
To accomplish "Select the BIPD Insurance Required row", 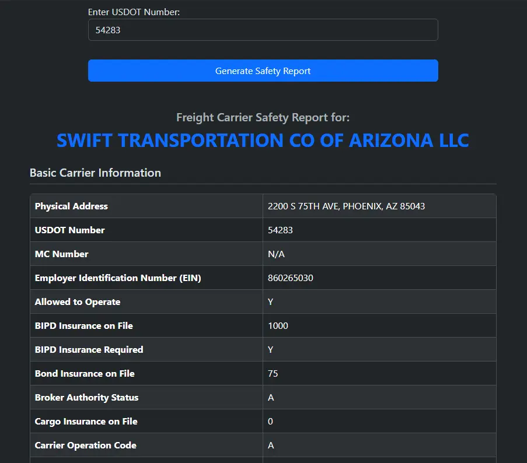I will pyautogui.click(x=146, y=349).
